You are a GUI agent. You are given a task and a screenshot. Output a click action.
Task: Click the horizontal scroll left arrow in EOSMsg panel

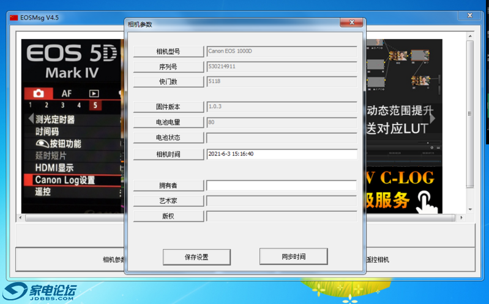tap(20, 217)
